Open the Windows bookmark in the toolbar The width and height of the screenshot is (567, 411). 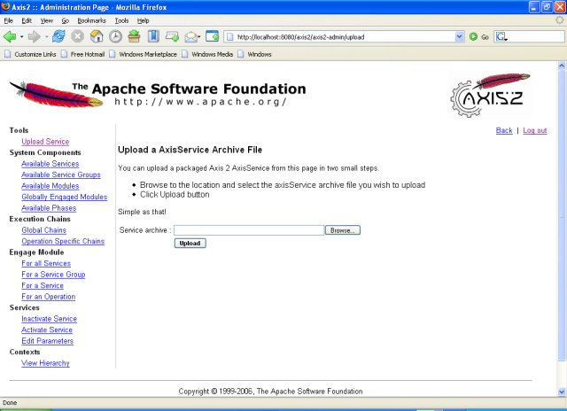(x=254, y=54)
